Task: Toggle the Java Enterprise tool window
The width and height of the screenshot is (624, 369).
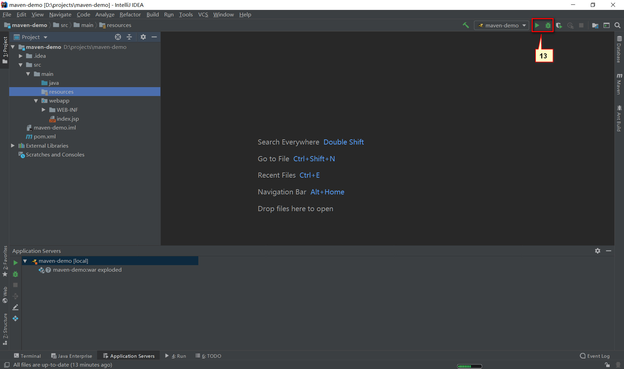Action: pos(72,356)
